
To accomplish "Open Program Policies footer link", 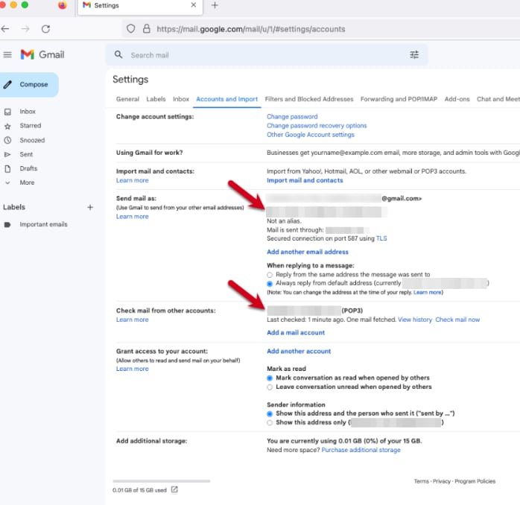I will click(475, 481).
